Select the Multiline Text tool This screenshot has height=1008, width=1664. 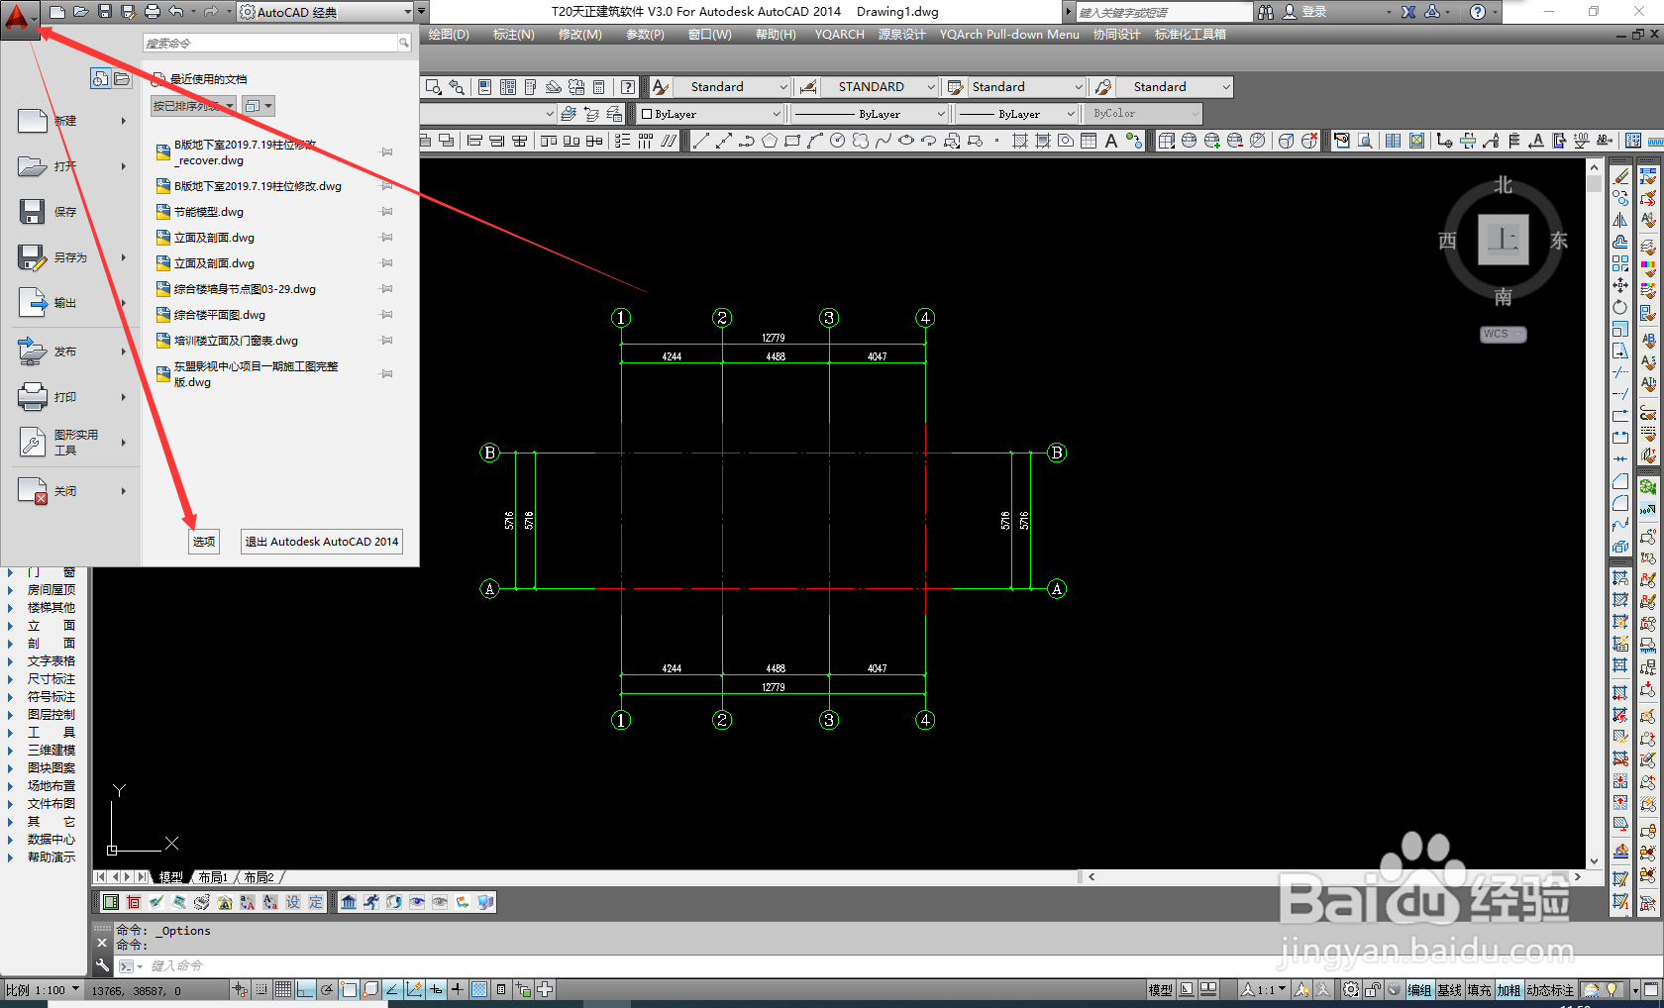point(1111,141)
